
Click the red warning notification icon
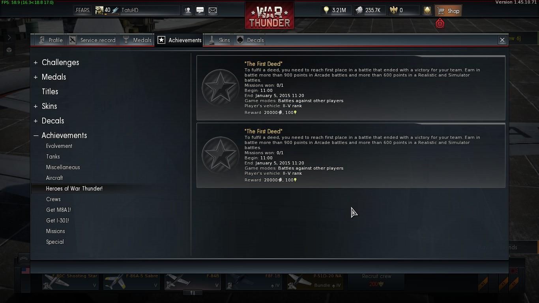click(x=440, y=24)
